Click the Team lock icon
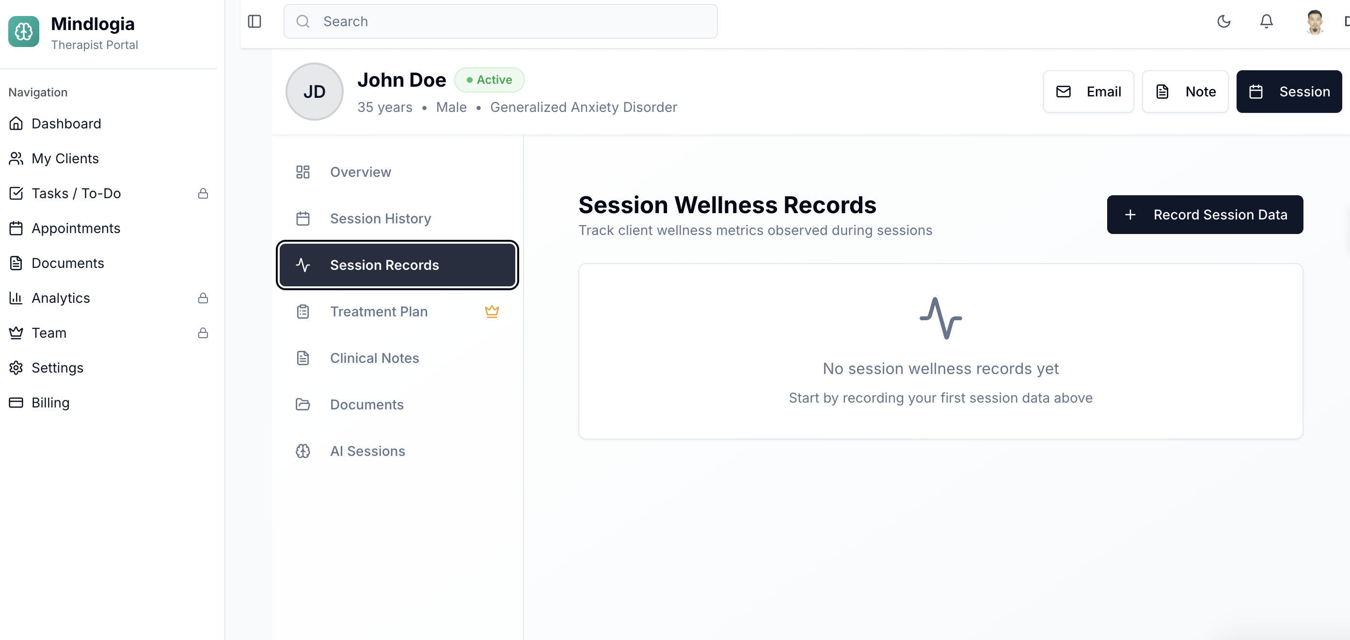Viewport: 1350px width, 640px height. 203,333
